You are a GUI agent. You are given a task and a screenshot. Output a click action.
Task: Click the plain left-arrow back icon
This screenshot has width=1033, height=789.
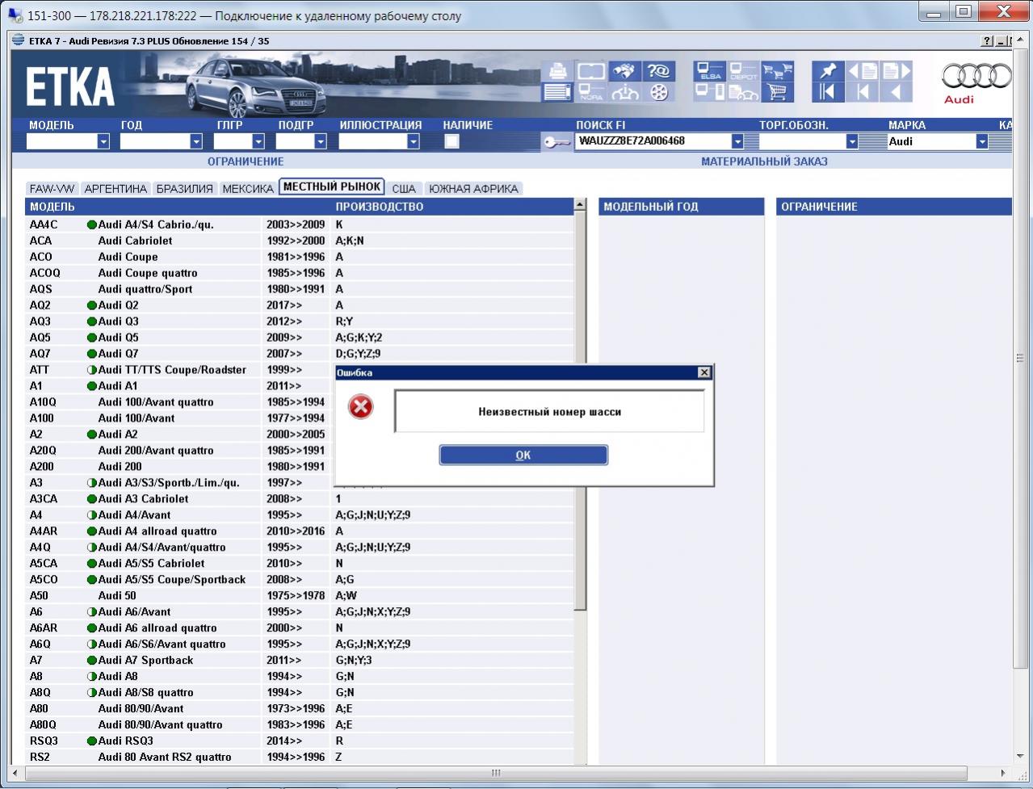896,92
